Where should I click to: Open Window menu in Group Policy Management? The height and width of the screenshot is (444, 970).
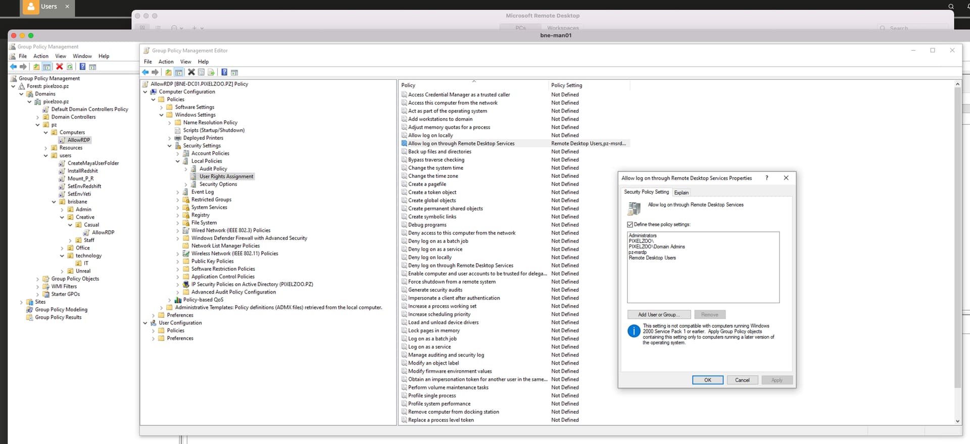pos(82,56)
